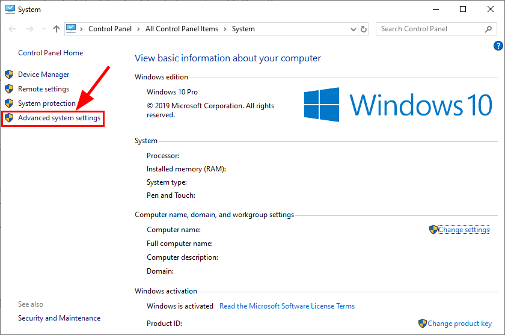
Task: Expand the chevron after All Control Panel Items
Action: click(x=226, y=29)
